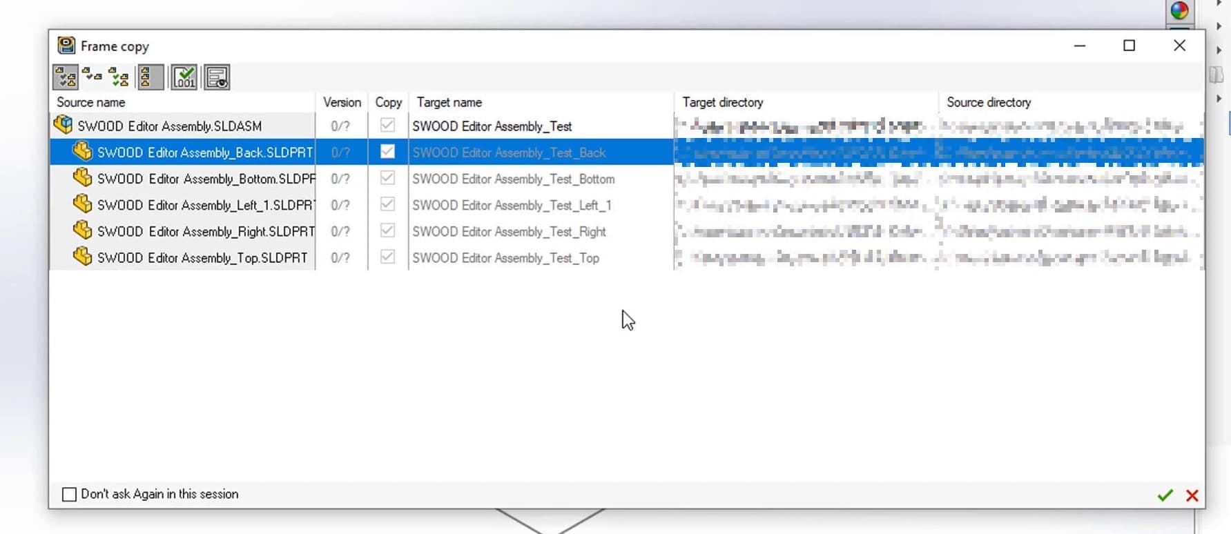Click the 'Version' column header
The width and height of the screenshot is (1231, 534).
342,102
